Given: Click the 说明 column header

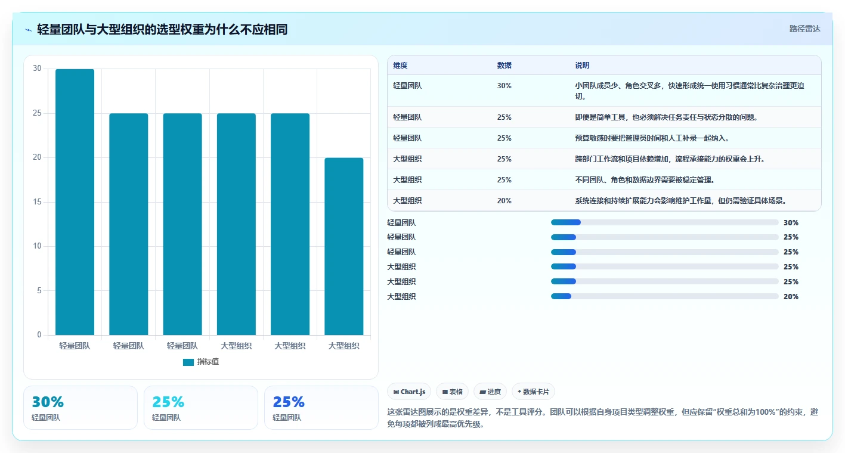Looking at the screenshot, I should click(x=582, y=65).
